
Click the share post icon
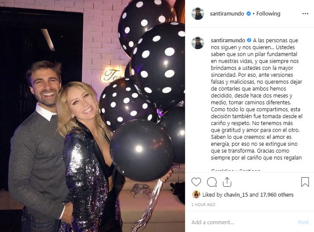pyautogui.click(x=227, y=182)
